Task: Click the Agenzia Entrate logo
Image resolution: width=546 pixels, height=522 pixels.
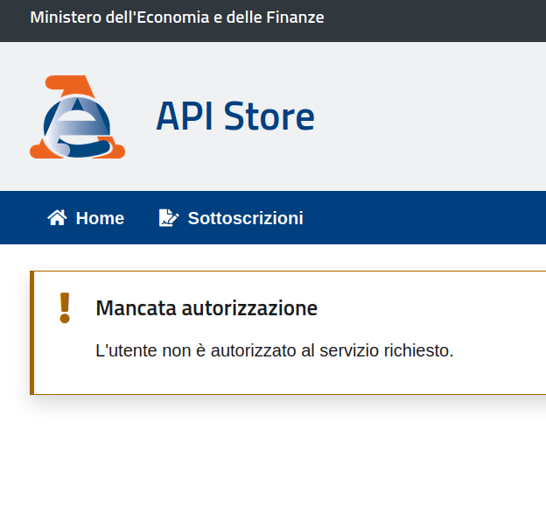Action: coord(77,117)
